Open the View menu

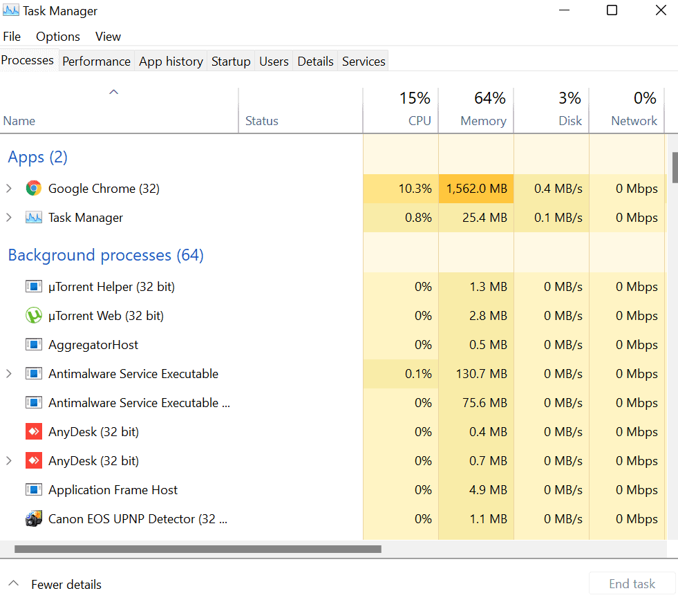point(108,37)
